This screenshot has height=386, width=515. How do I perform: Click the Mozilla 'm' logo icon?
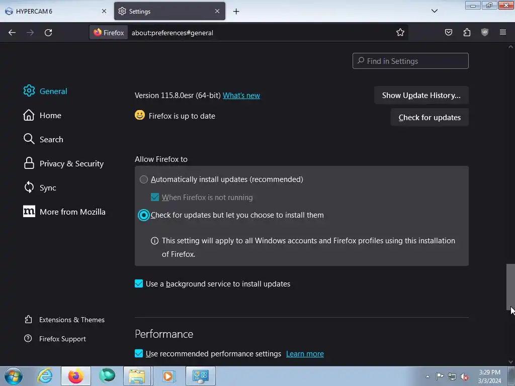[x=29, y=212]
